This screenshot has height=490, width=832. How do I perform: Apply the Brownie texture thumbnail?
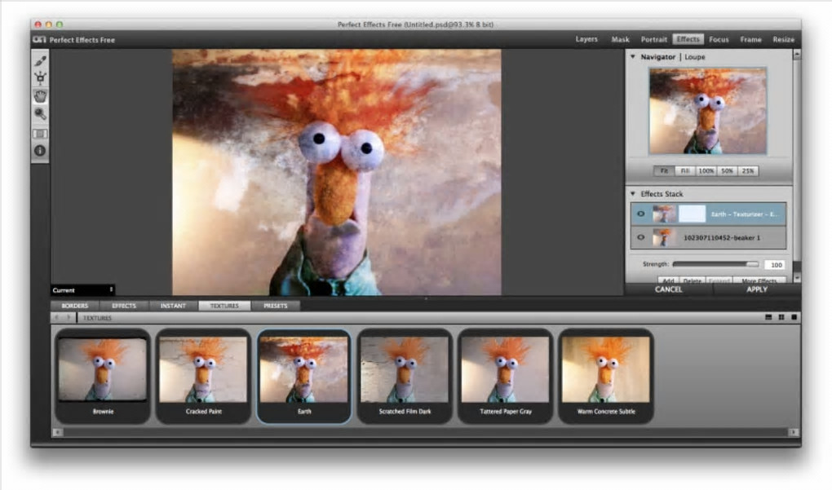[103, 376]
